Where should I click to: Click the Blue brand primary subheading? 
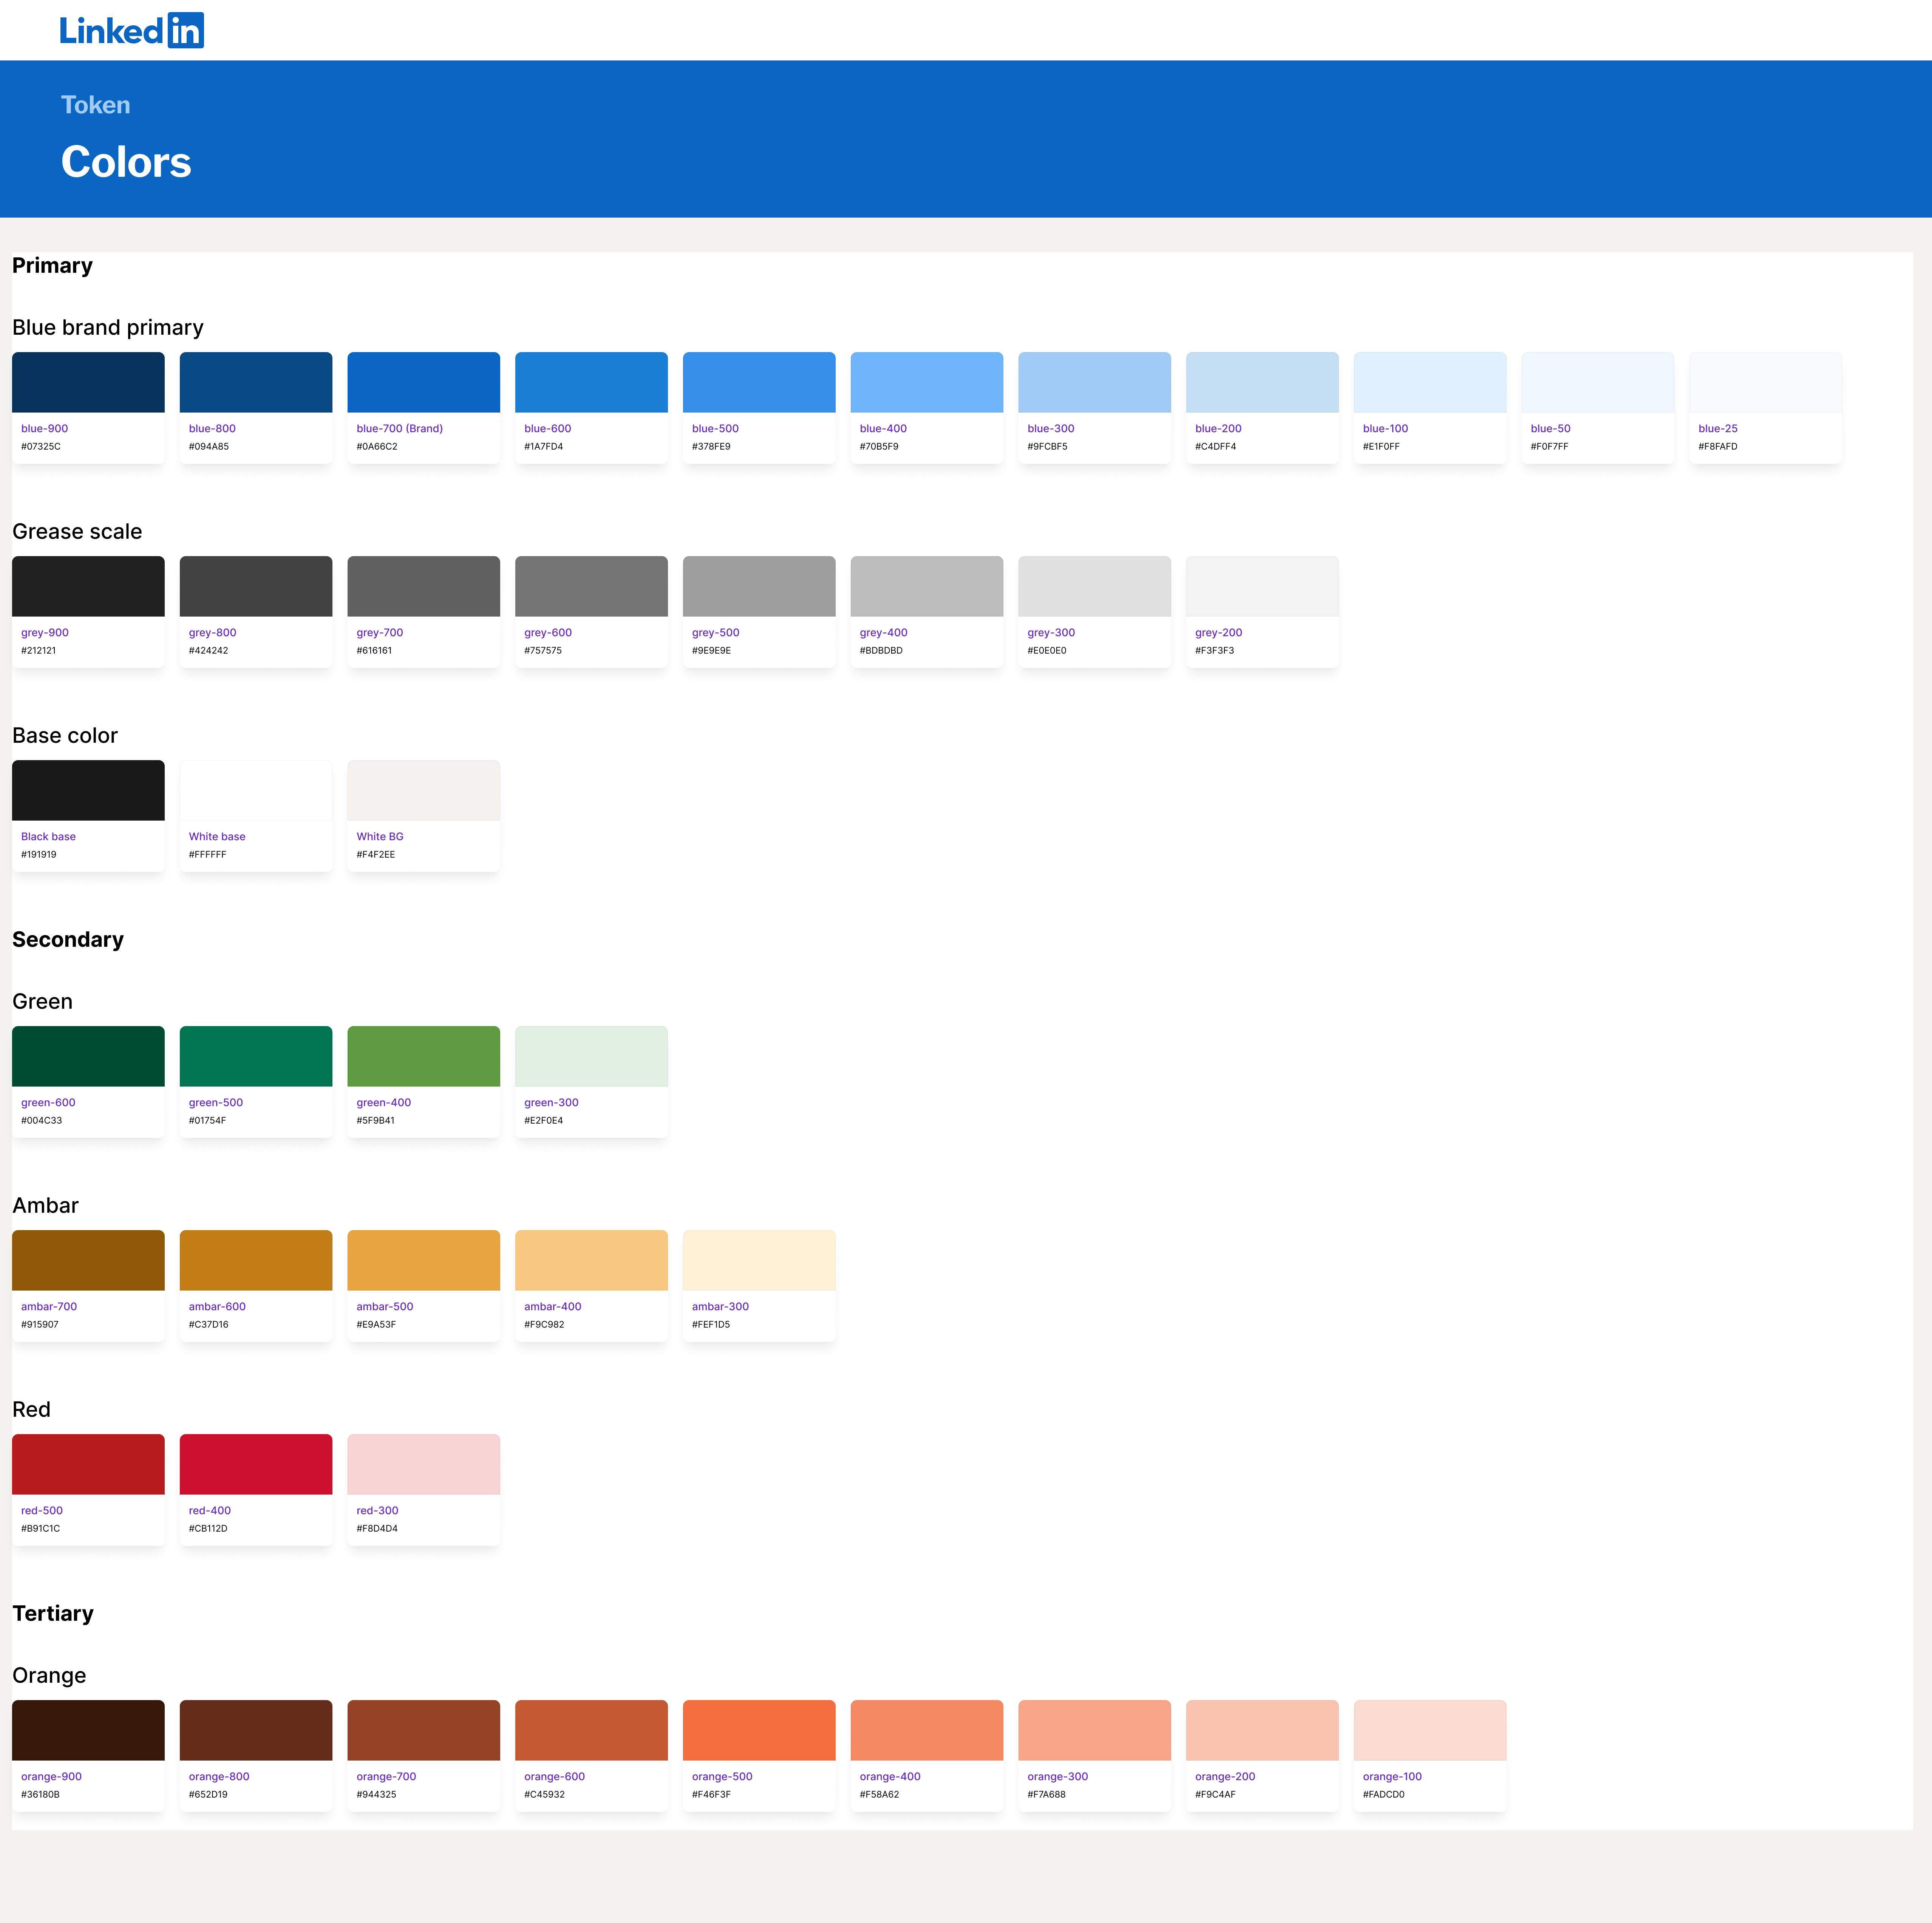[108, 328]
